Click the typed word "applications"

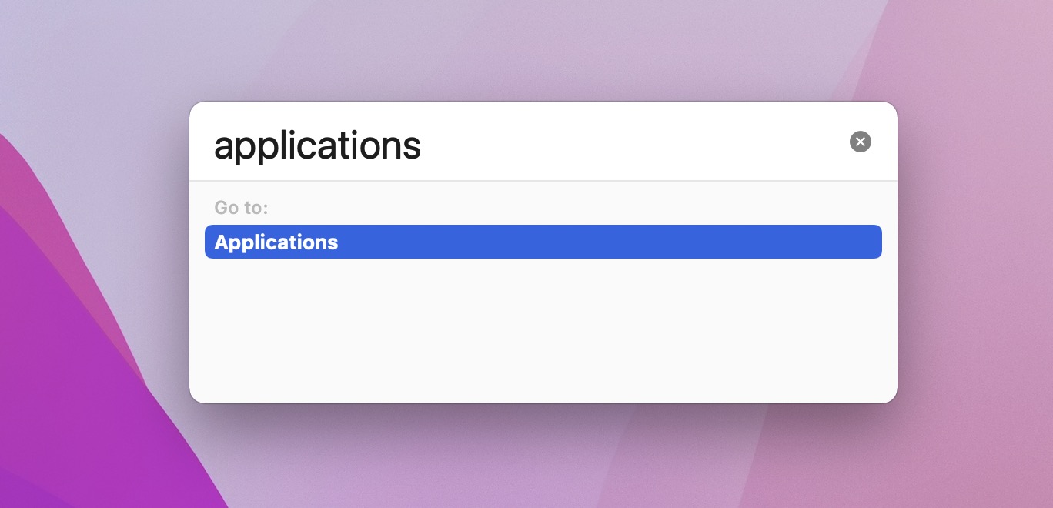[317, 145]
